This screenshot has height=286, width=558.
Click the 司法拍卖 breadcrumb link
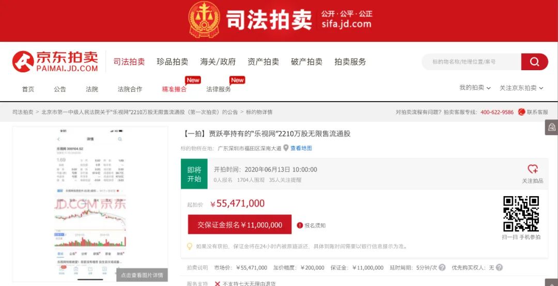[x=23, y=112]
